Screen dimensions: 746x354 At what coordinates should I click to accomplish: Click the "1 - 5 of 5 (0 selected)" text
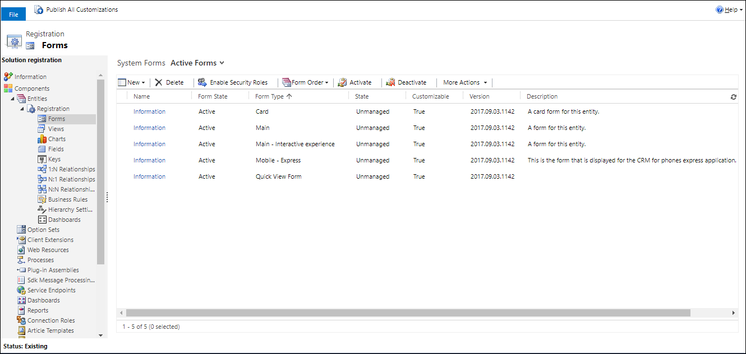tap(151, 327)
